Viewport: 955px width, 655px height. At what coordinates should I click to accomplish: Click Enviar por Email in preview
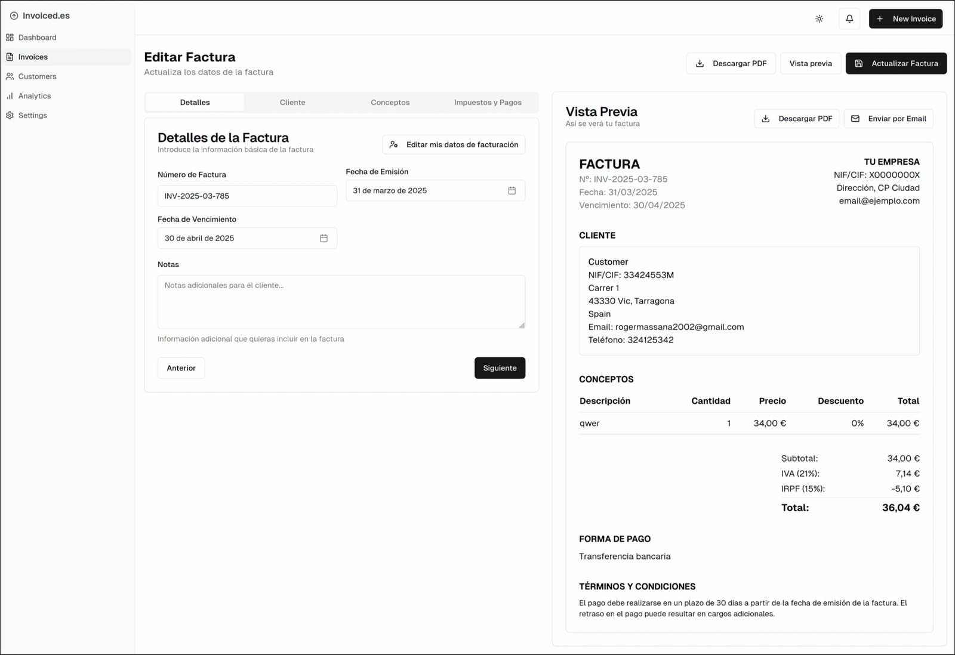(x=888, y=119)
